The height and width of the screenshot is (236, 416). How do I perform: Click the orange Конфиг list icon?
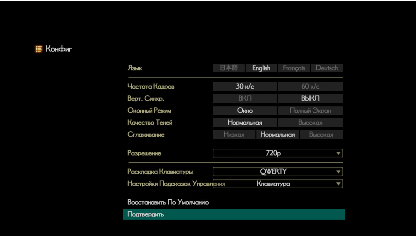click(39, 49)
